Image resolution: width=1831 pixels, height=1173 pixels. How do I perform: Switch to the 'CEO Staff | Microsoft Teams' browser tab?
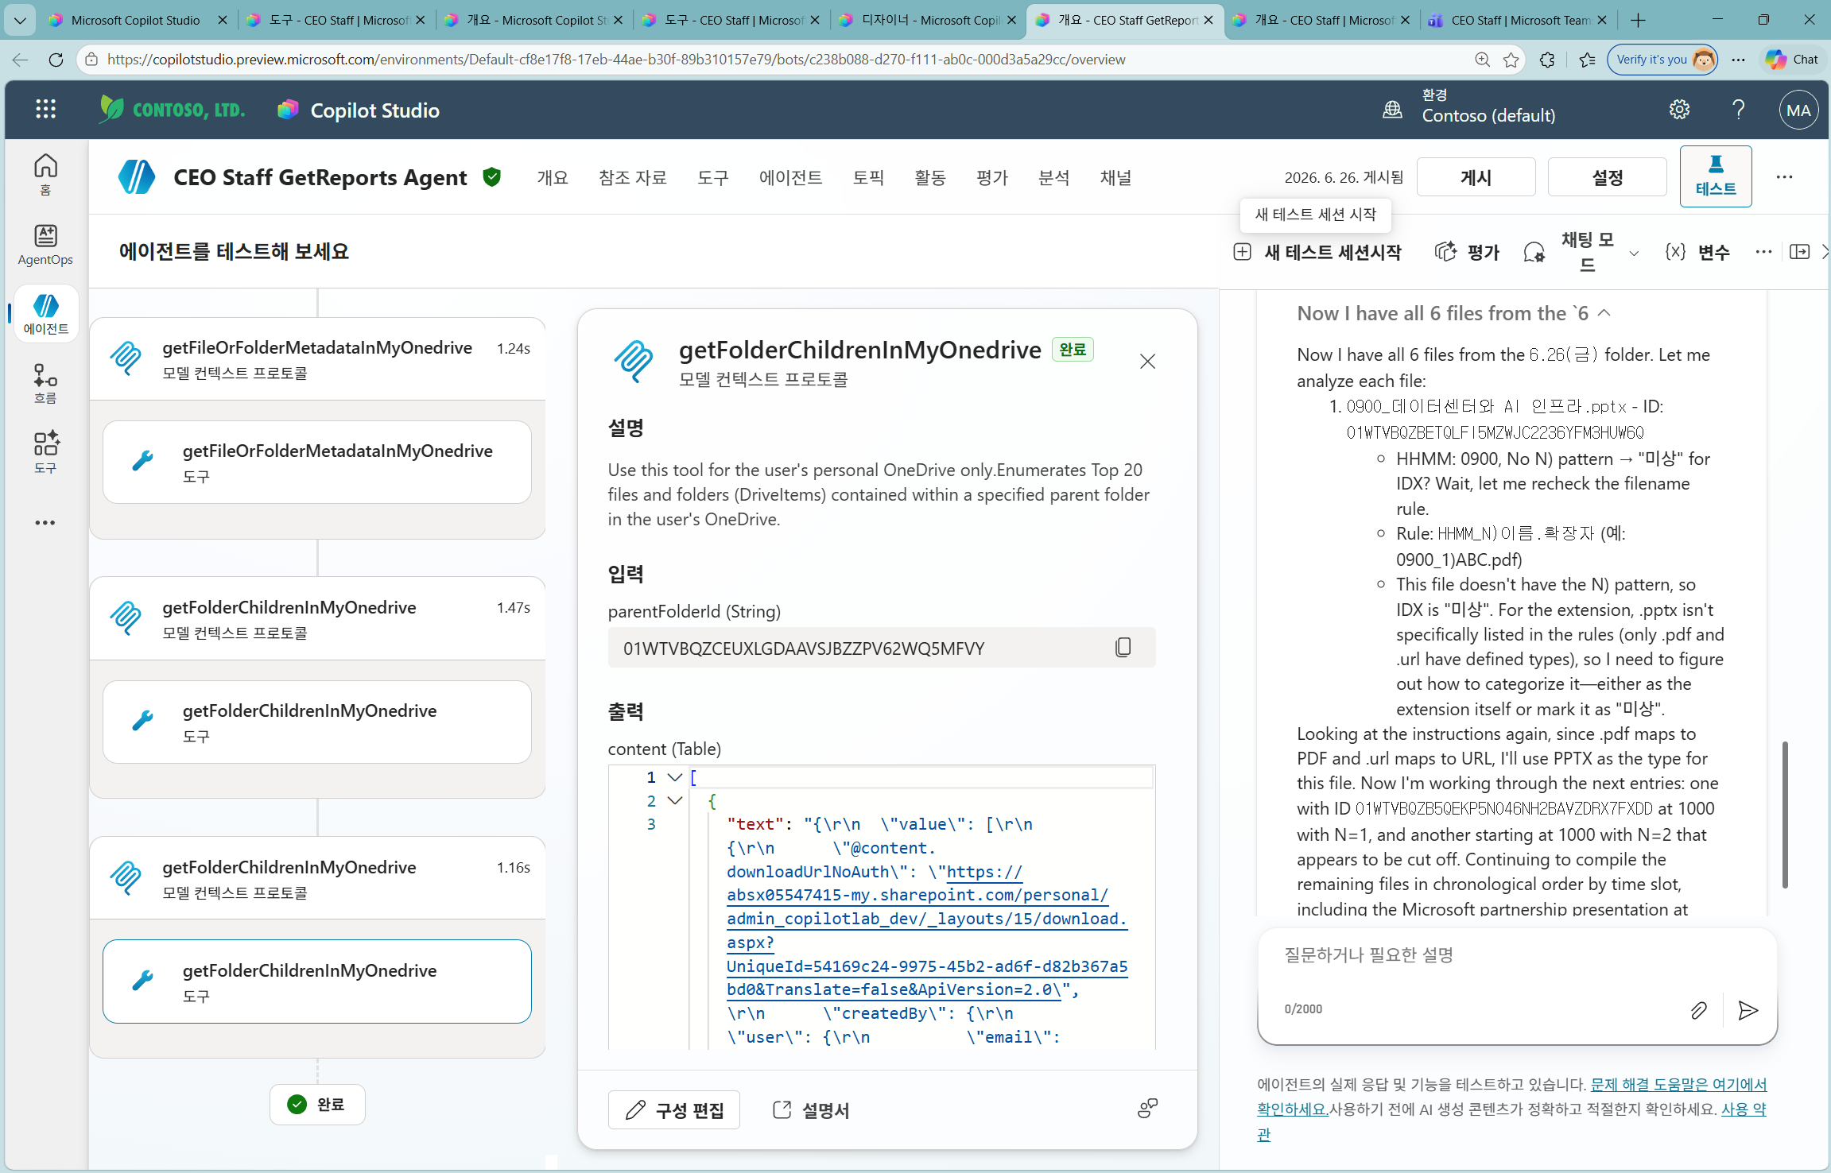pos(1519,20)
